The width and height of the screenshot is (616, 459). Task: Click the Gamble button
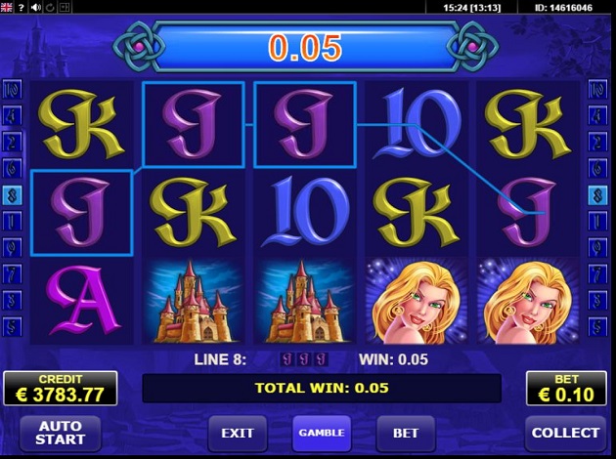[322, 433]
